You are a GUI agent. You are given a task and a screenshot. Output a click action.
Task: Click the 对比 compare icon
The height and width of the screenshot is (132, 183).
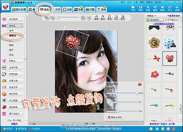pos(116,18)
